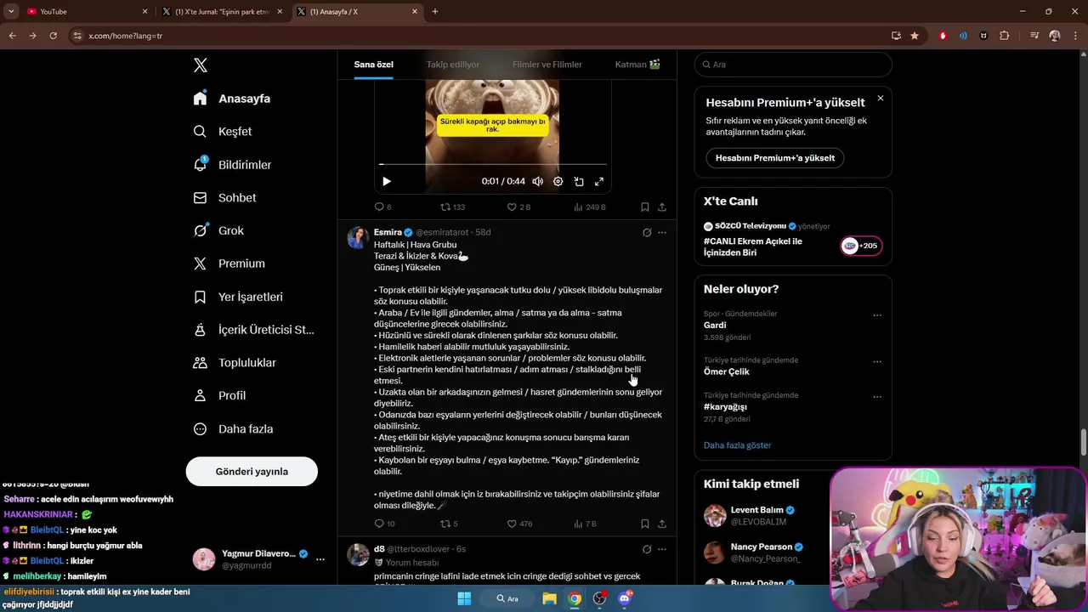The width and height of the screenshot is (1088, 612).
Task: View 7 B analytics on Esmira's post
Action: (x=585, y=524)
